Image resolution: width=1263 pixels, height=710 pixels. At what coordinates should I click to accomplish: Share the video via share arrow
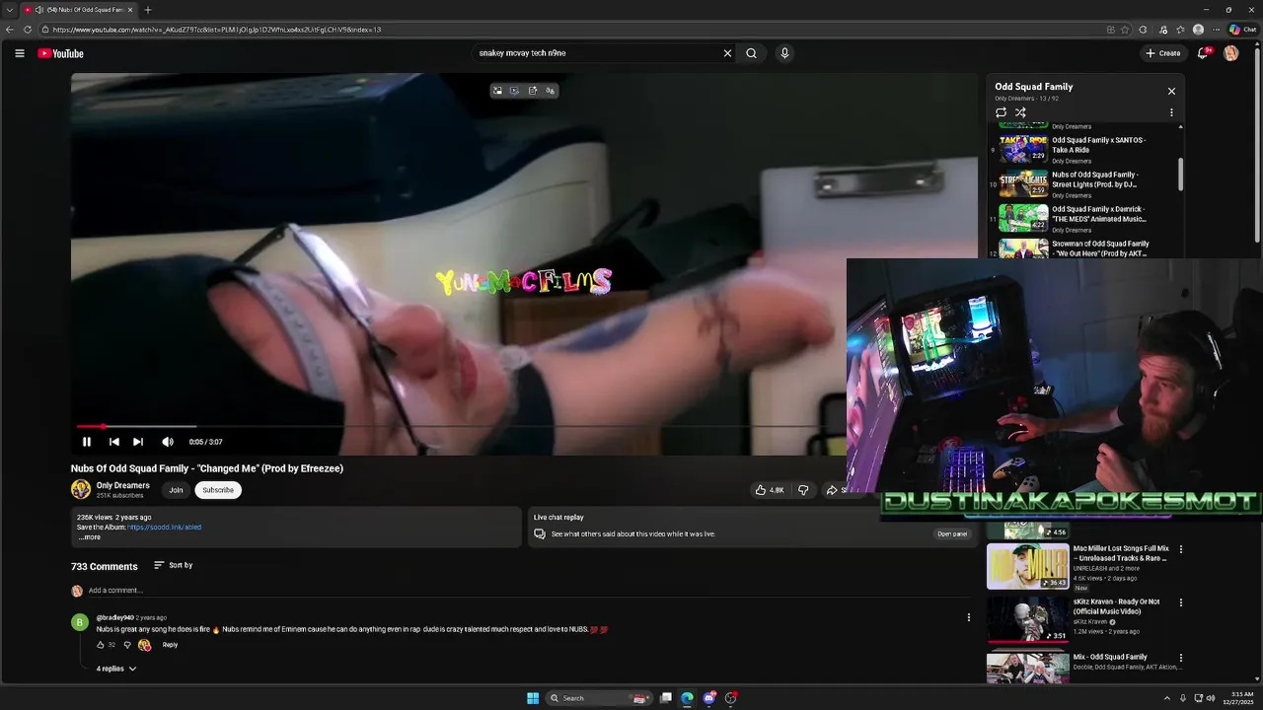point(834,490)
